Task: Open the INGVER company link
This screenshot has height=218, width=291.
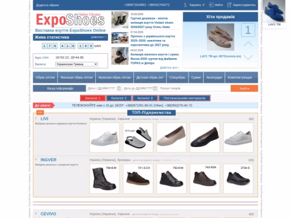Action: coord(48,160)
